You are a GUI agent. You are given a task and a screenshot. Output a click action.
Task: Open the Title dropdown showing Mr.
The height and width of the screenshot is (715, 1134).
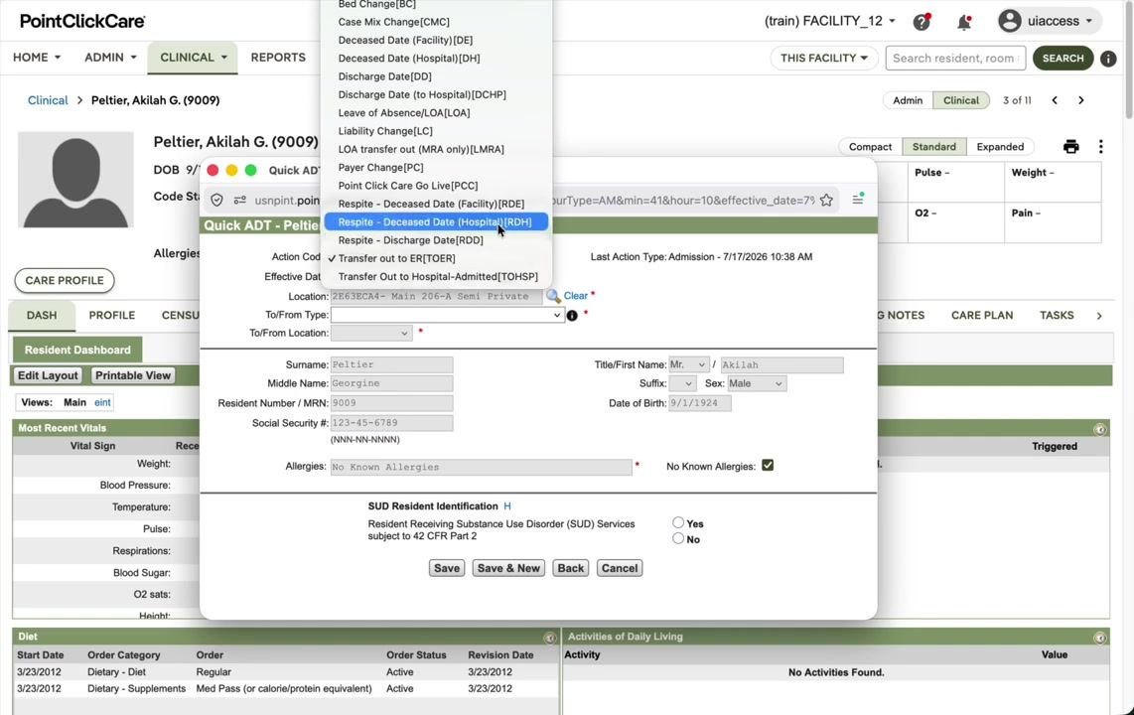tap(688, 365)
